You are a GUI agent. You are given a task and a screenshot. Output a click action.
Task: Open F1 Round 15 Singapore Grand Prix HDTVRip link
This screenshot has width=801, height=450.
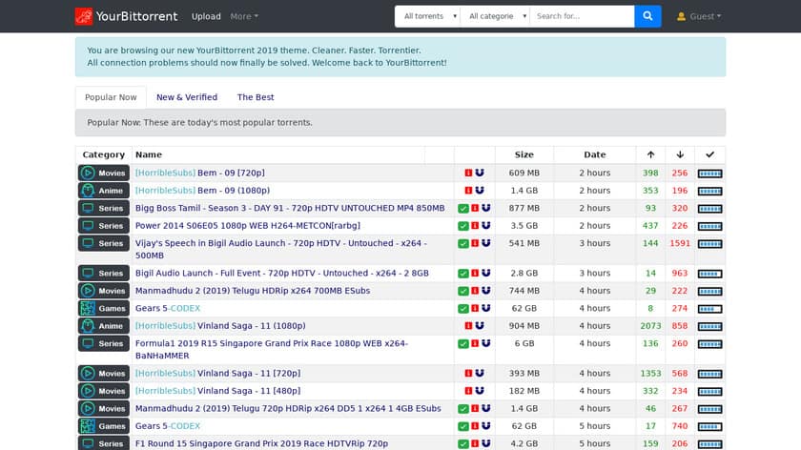pyautogui.click(x=261, y=443)
